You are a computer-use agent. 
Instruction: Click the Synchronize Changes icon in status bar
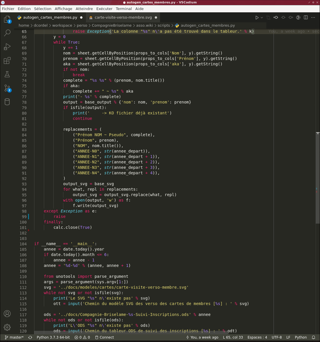[x=30, y=337]
